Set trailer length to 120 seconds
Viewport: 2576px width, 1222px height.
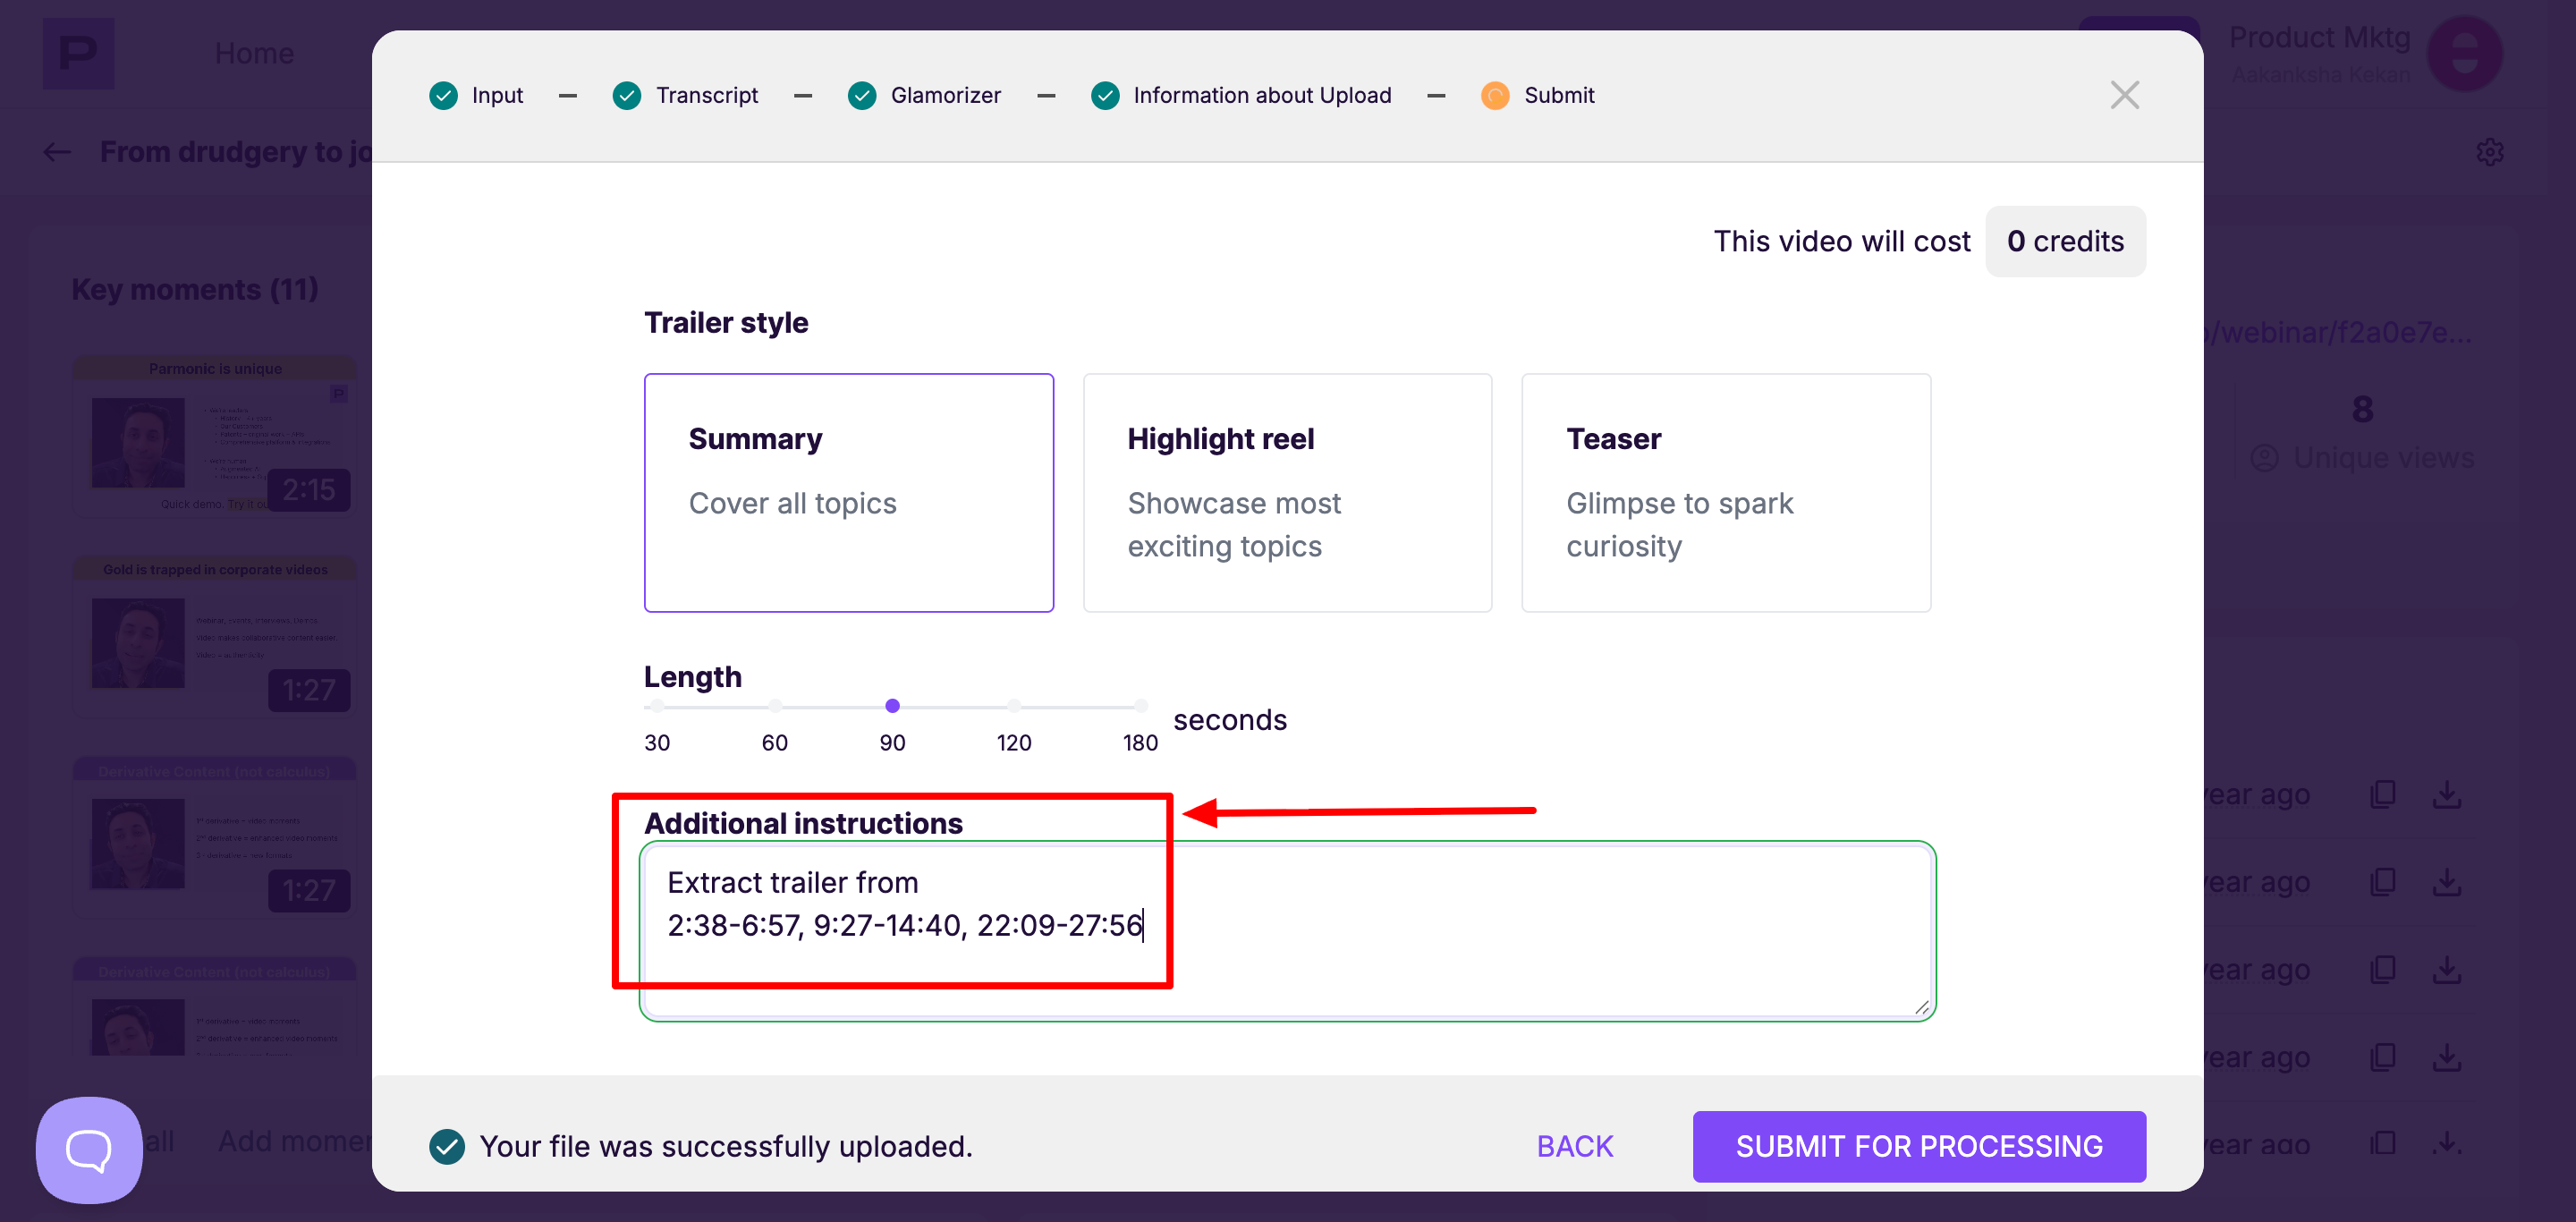(1014, 706)
